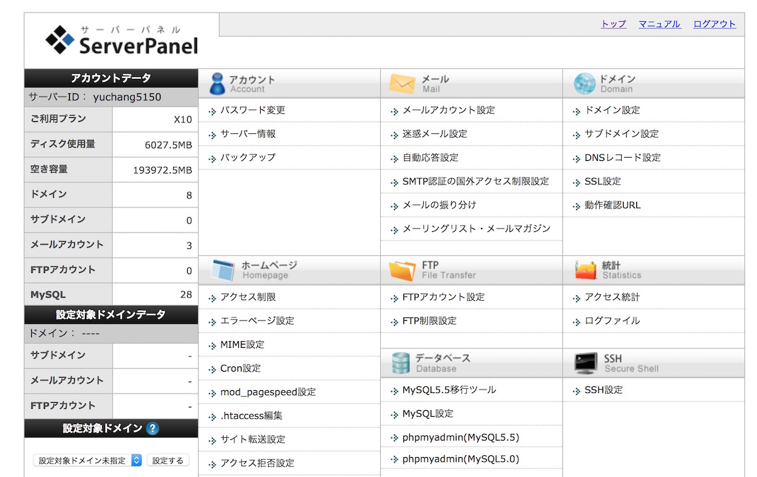Open DNSレコード設定
Viewport: 757px width, 477px height.
[622, 157]
